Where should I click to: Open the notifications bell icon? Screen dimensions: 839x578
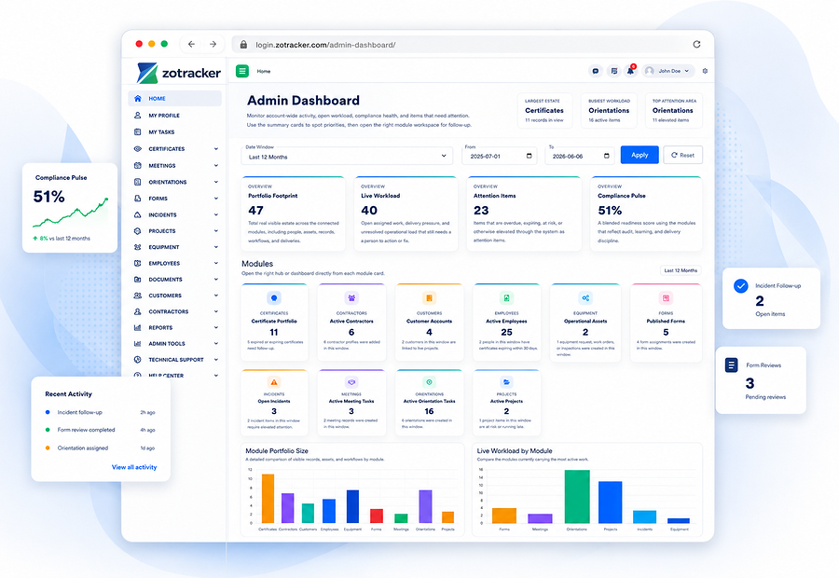pos(630,71)
